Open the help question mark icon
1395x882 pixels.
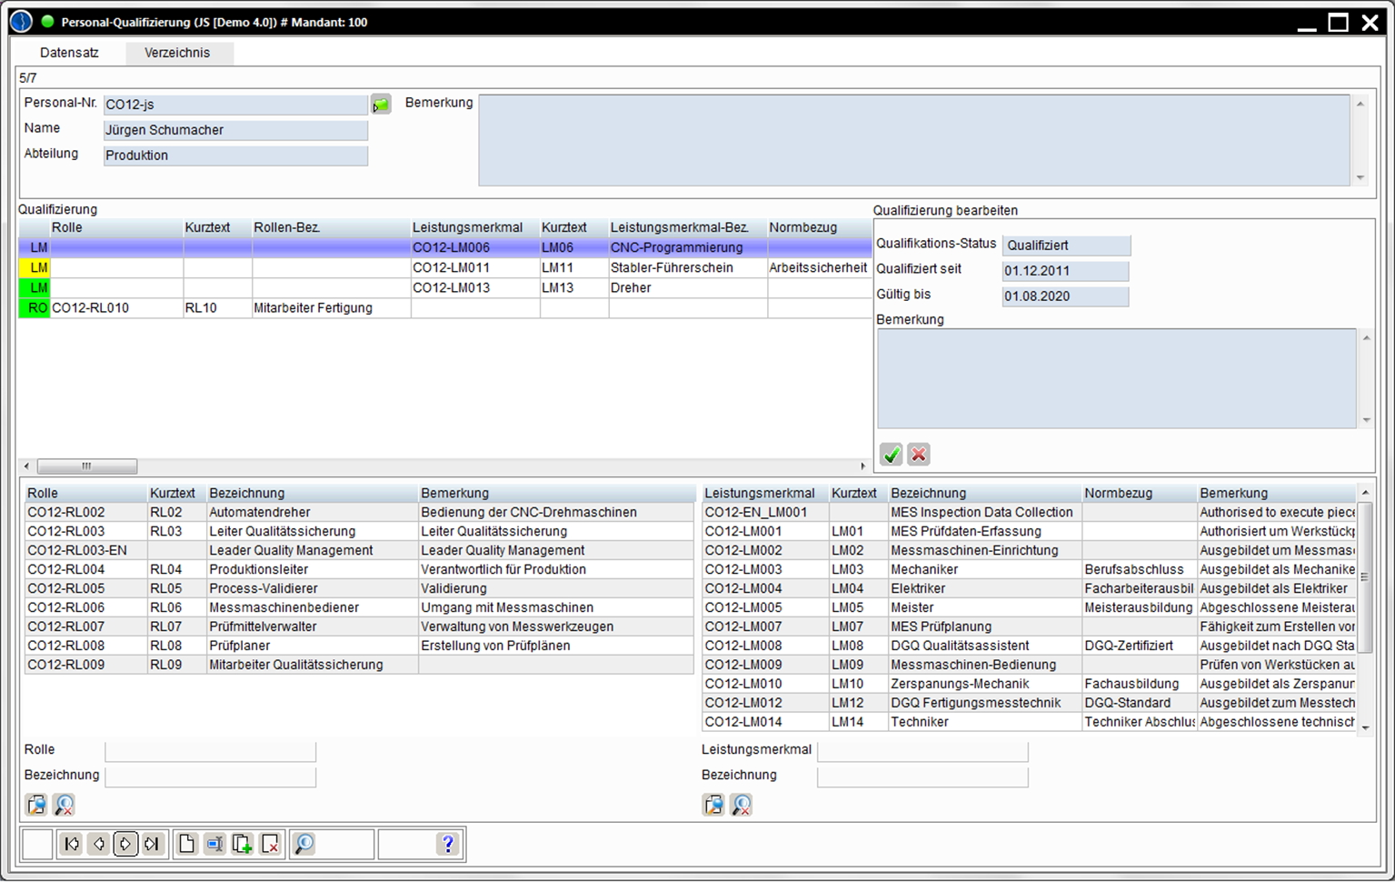[447, 844]
